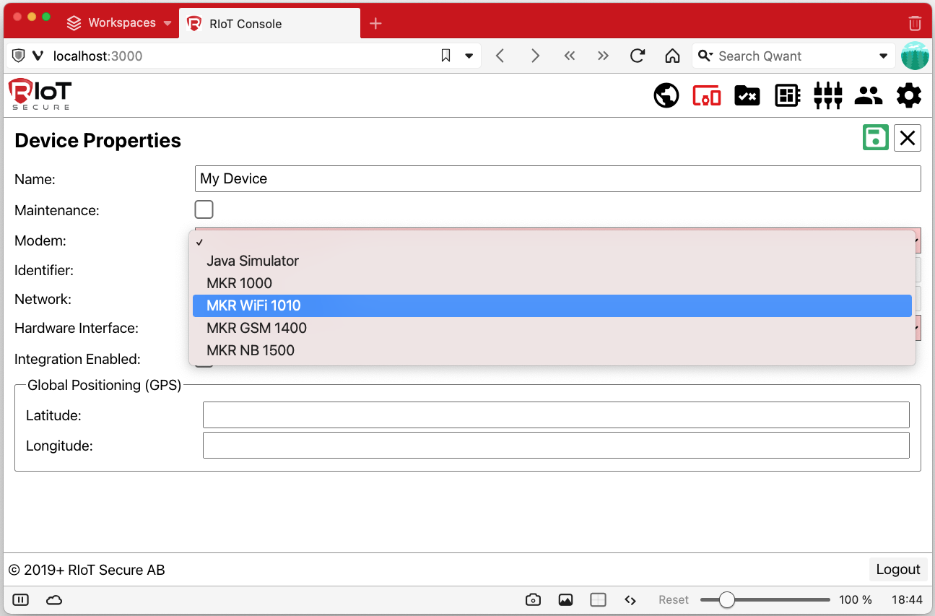Choose Java Simulator modem option
The width and height of the screenshot is (935, 616).
pyautogui.click(x=253, y=261)
